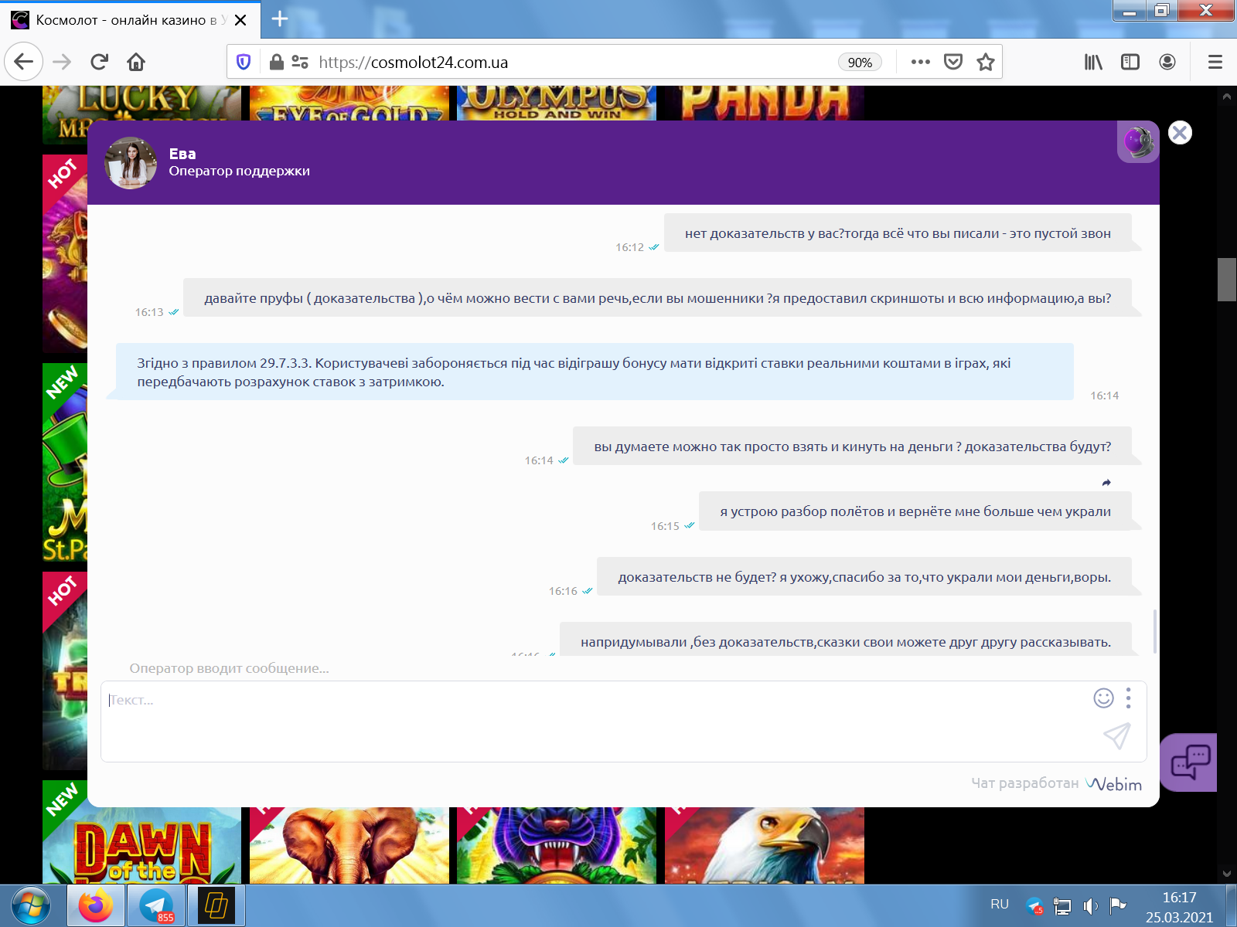Open the Panda slot game thumbnail
The image size is (1237, 927).
(x=765, y=103)
